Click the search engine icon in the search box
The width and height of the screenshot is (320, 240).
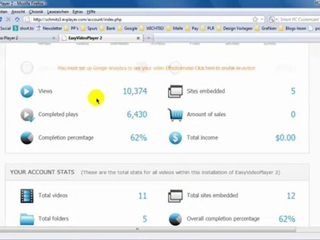pos(271,19)
